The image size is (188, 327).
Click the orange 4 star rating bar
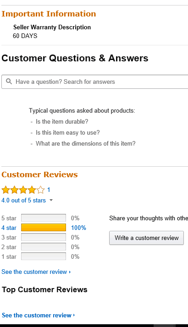44,228
